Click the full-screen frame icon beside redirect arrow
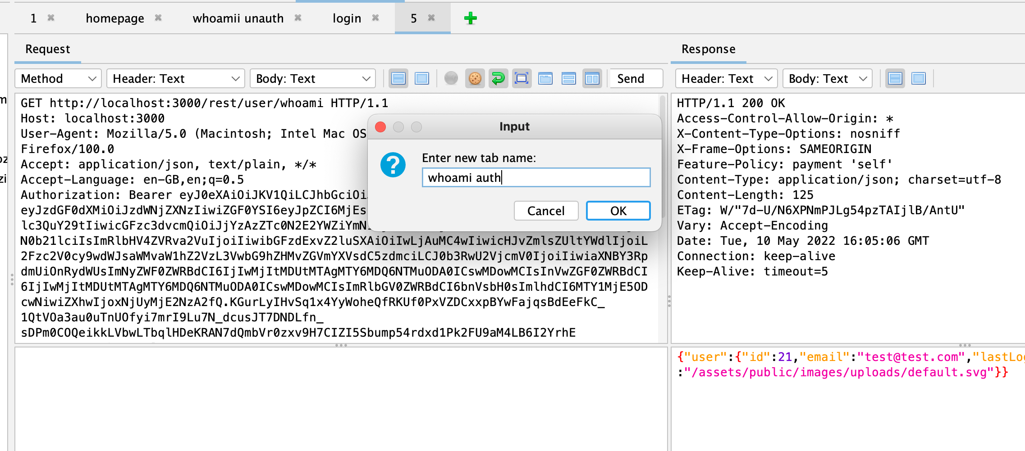Viewport: 1025px width, 451px height. click(x=522, y=79)
